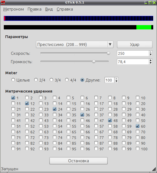
Task: Open the Справка menu
Action: [x=65, y=9]
